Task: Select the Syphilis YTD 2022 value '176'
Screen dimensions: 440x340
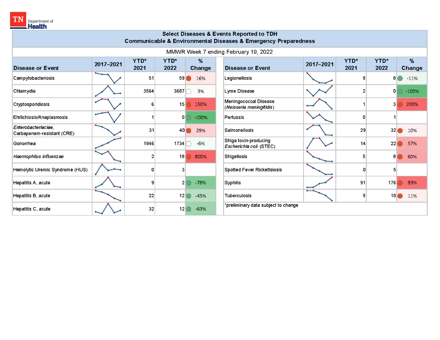Action: (392, 183)
